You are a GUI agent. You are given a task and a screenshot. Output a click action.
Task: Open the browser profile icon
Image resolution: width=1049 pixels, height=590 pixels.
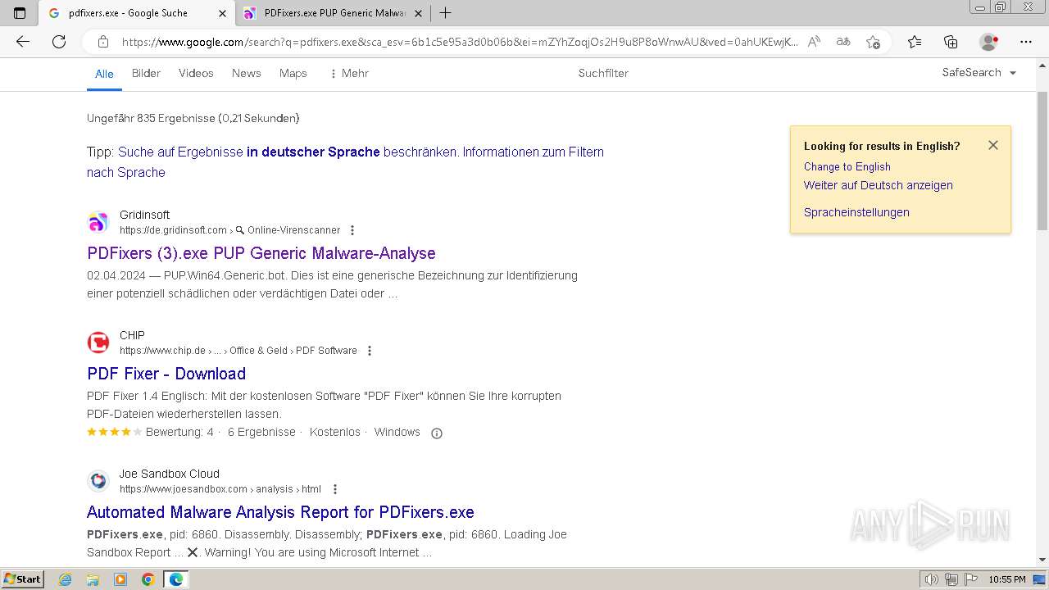click(x=988, y=42)
